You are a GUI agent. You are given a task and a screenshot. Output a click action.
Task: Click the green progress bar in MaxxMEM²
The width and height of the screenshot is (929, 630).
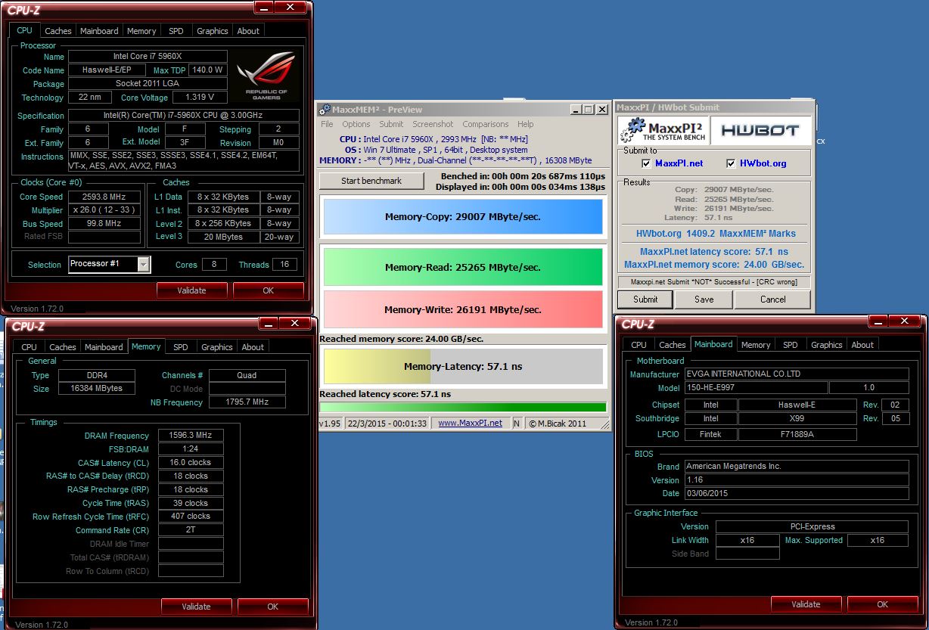pyautogui.click(x=463, y=407)
